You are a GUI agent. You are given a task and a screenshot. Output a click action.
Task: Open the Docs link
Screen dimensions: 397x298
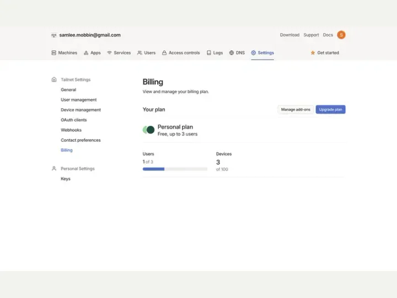point(328,35)
